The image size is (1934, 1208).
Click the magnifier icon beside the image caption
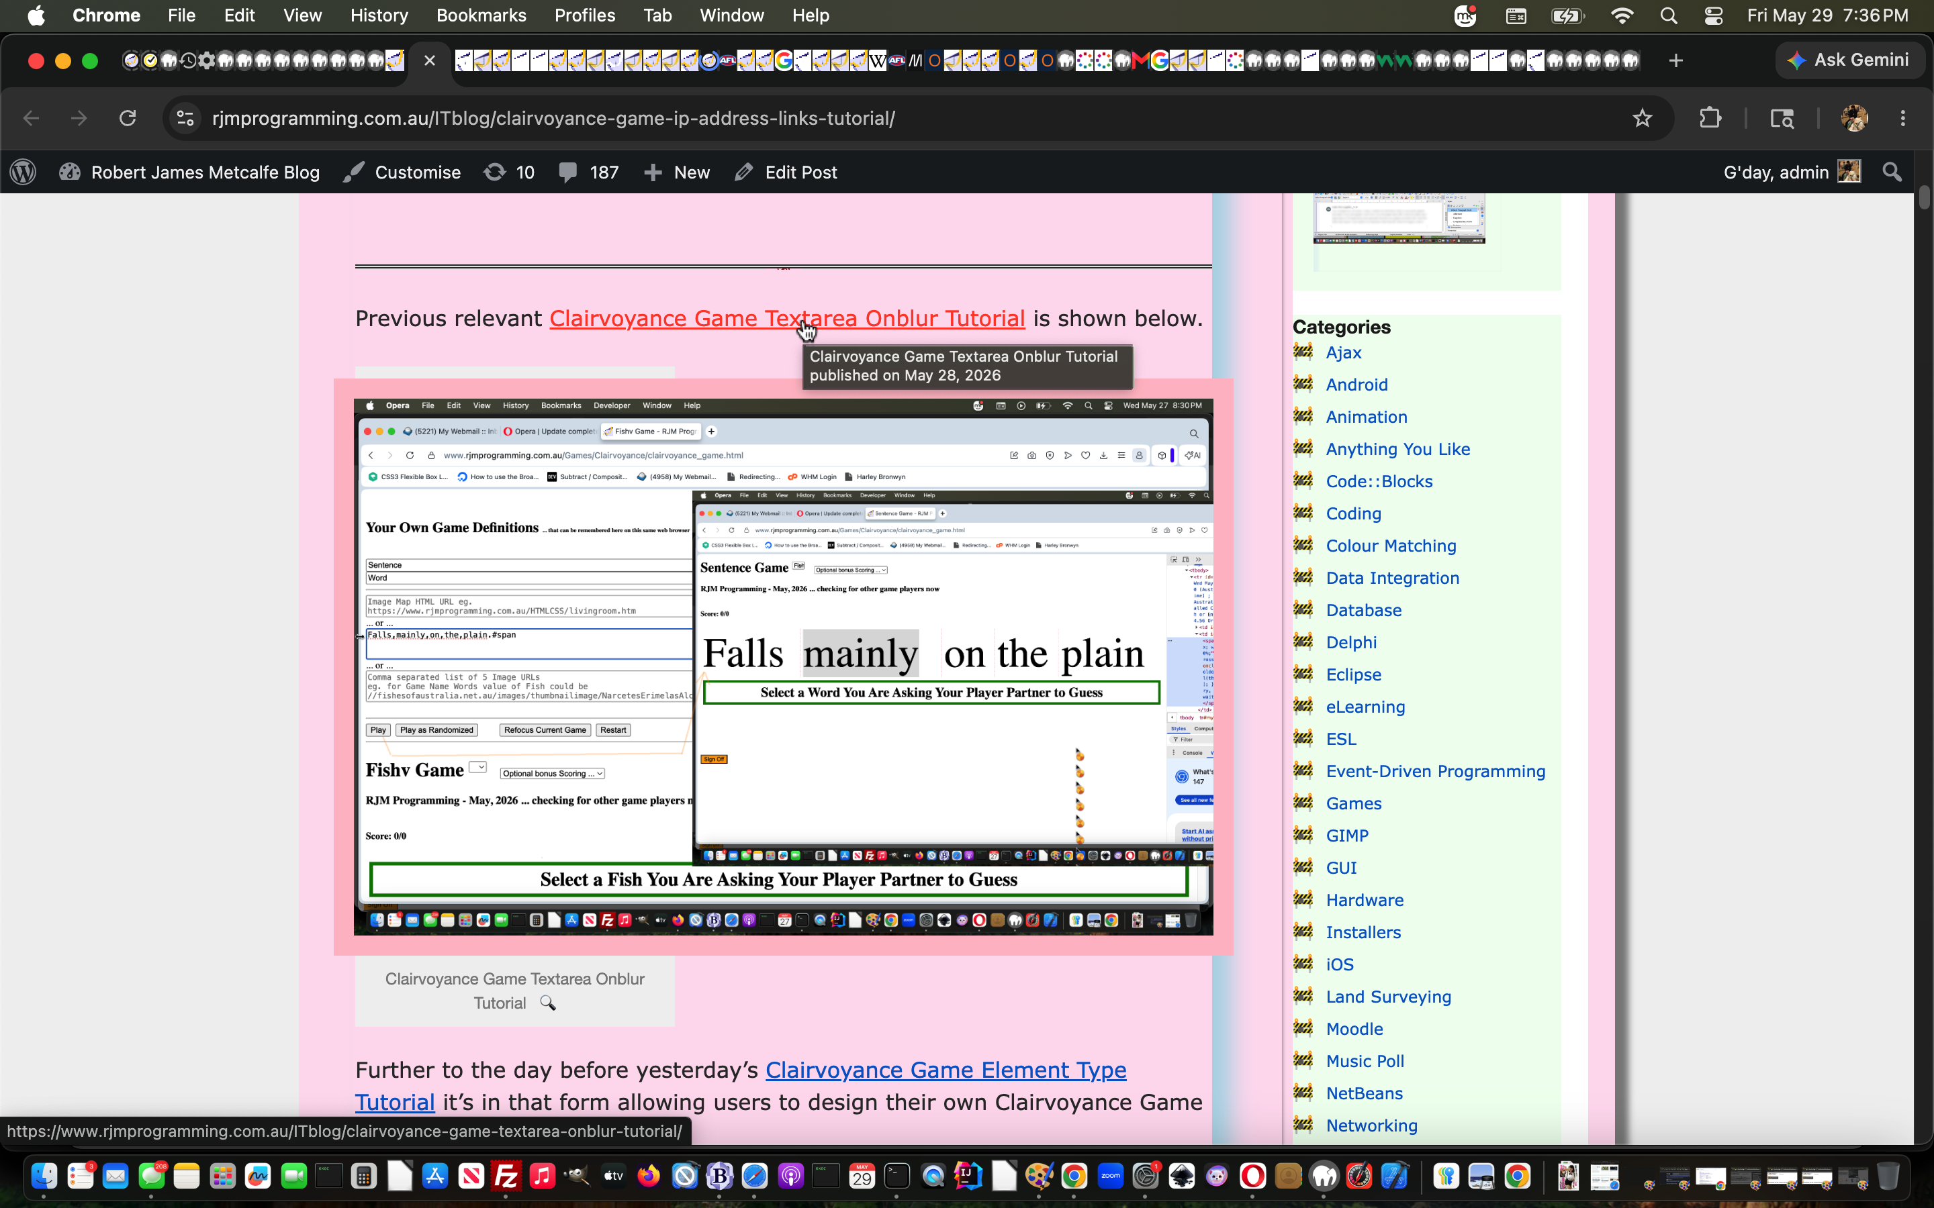click(547, 1003)
